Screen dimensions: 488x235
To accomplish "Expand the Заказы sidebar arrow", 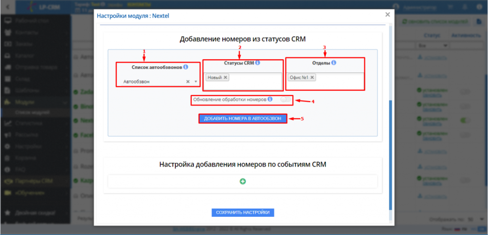I will (x=66, y=44).
